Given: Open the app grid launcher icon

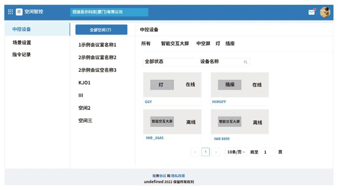Looking at the screenshot, I should pos(10,12).
